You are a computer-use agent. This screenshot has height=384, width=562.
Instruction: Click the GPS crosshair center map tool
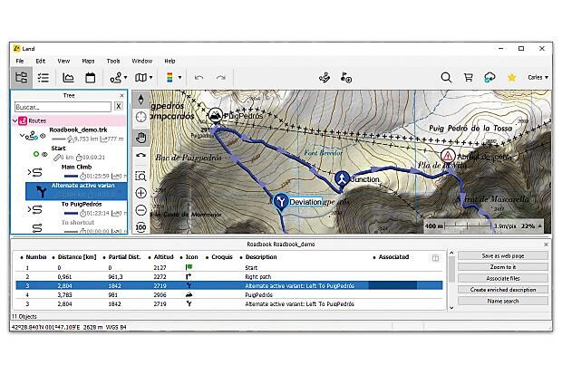click(140, 117)
